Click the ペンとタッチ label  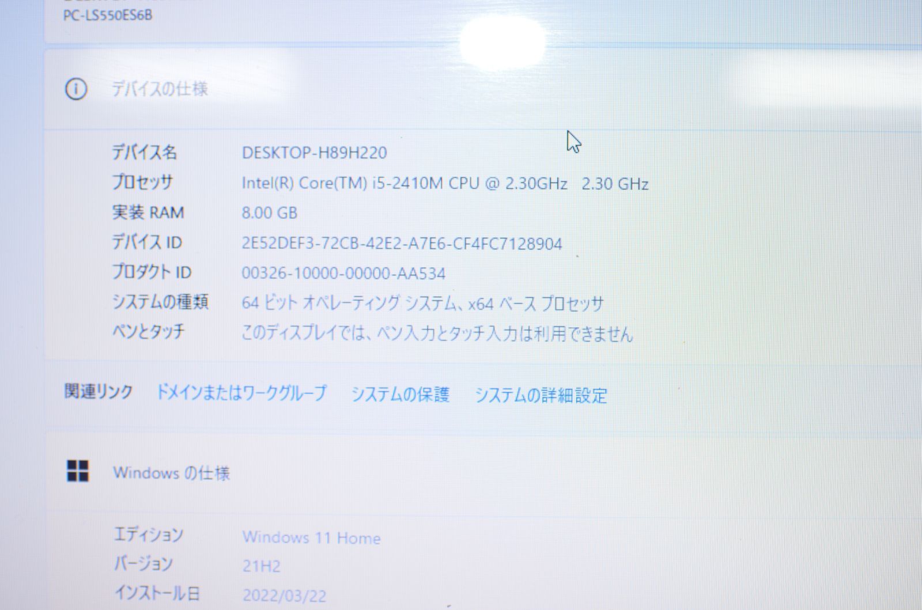point(149,331)
